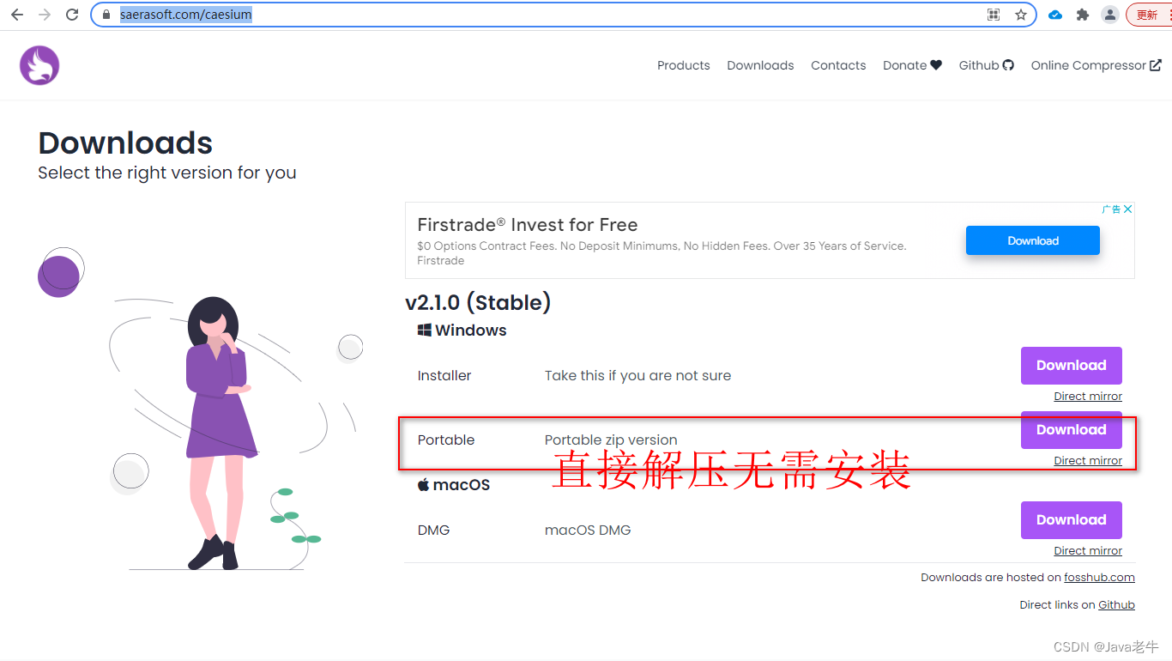Open Direct mirror under DMG

(1088, 551)
